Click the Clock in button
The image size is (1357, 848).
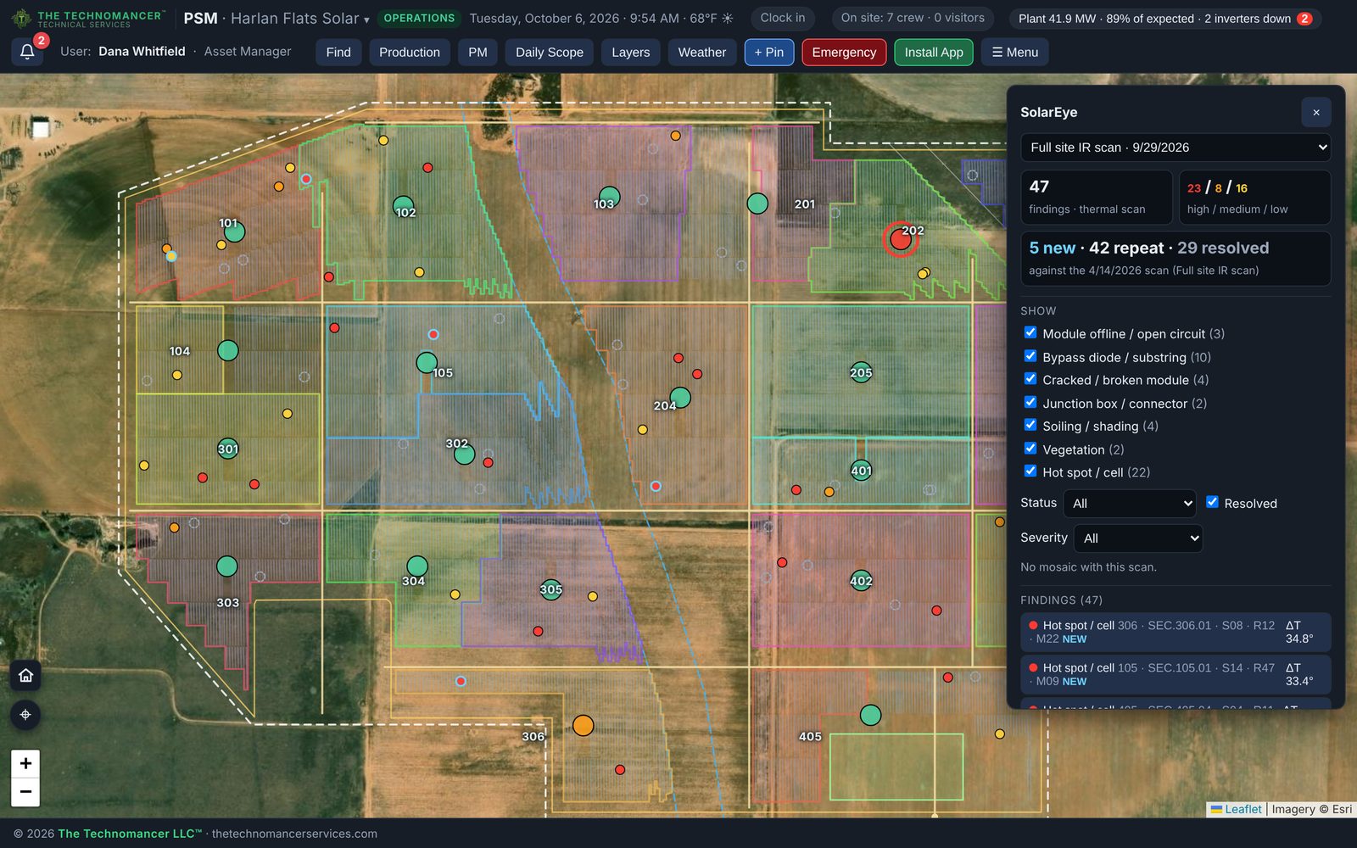point(783,18)
